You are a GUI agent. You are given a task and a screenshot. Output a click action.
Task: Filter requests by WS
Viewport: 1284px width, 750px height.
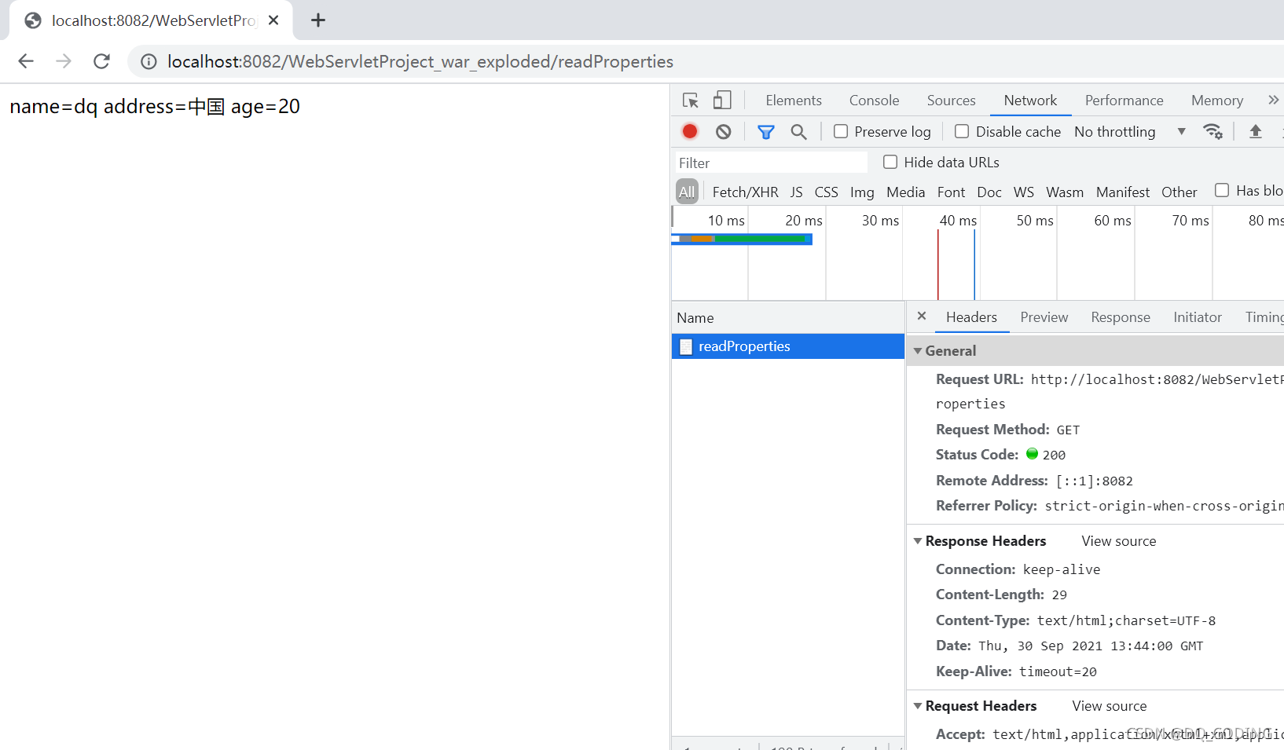click(x=1024, y=192)
